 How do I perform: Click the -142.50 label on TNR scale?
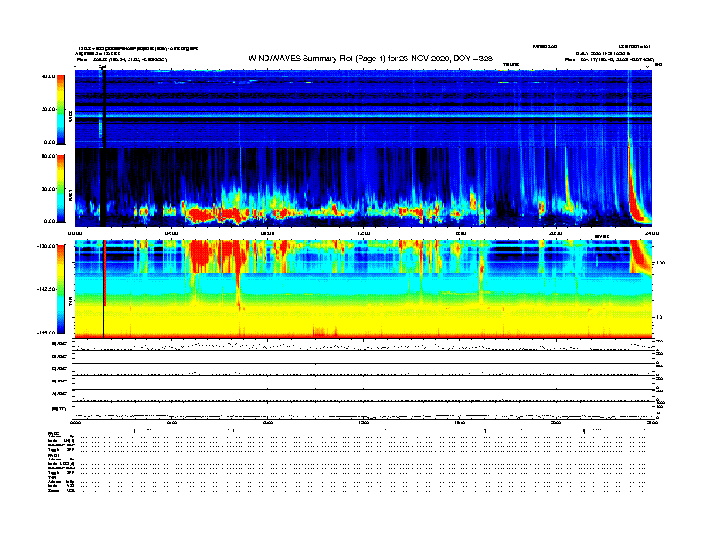coord(47,289)
